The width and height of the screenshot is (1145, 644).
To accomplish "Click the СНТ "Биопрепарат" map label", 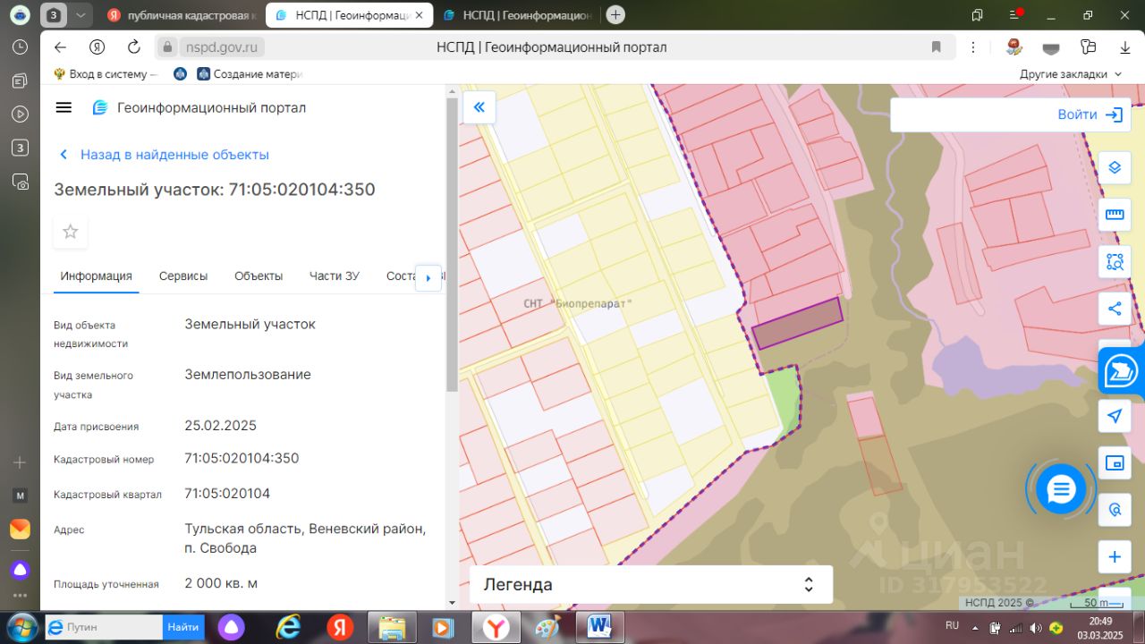I will click(x=578, y=303).
